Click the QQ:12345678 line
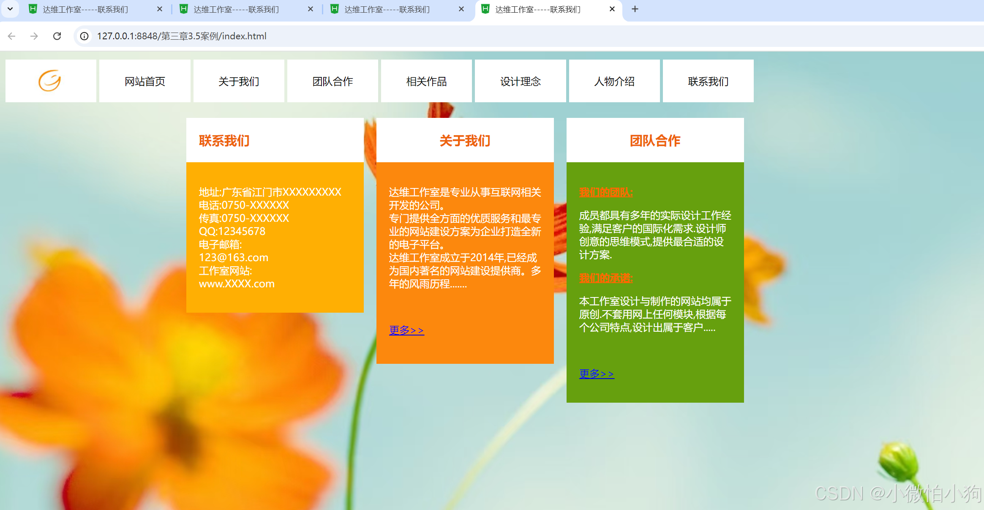 coord(232,232)
